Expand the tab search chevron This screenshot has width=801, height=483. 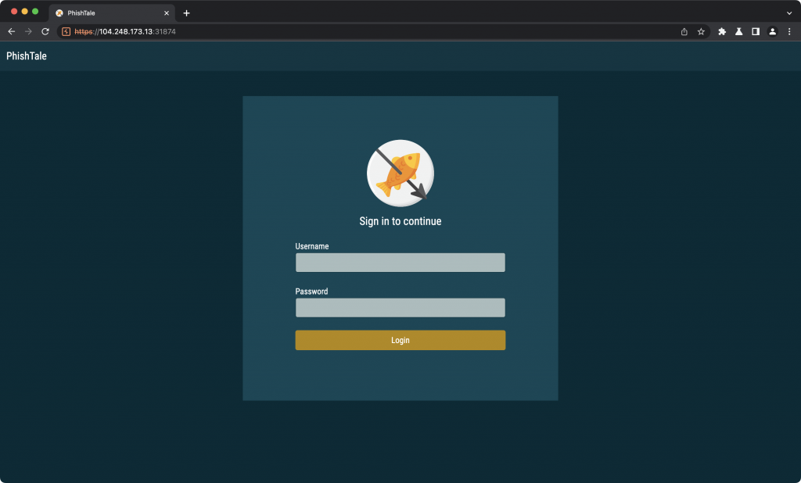click(788, 13)
